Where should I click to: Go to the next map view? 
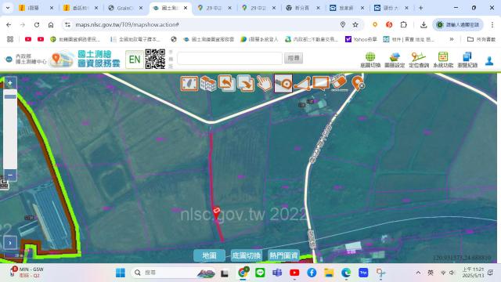(x=246, y=84)
